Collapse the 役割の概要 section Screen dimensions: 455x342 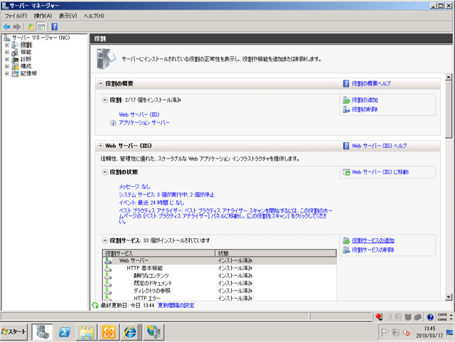tap(100, 84)
